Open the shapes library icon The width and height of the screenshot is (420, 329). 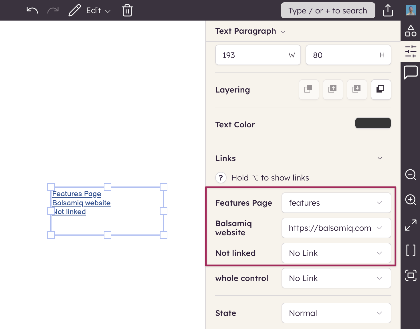coord(411,31)
